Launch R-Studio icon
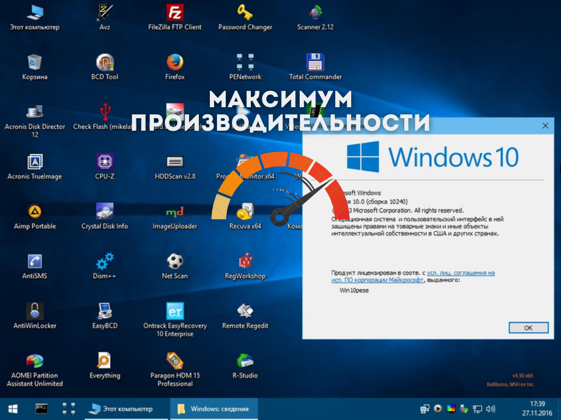Screen dimensions: 561x420 (x=245, y=366)
